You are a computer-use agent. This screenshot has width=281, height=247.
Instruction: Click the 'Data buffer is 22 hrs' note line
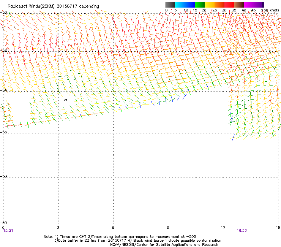click(137, 241)
